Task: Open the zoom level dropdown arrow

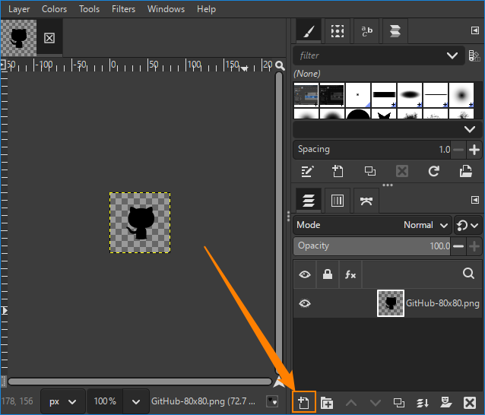Action: click(136, 402)
